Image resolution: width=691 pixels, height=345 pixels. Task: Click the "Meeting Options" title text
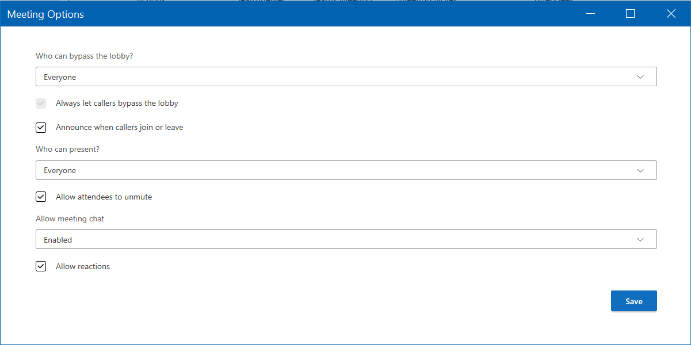45,14
